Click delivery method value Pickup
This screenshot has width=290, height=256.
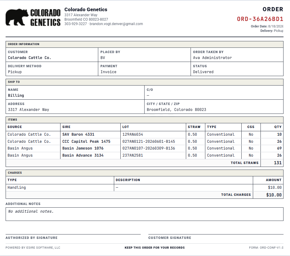15,72
